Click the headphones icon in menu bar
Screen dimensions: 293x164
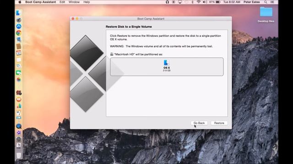167,2
